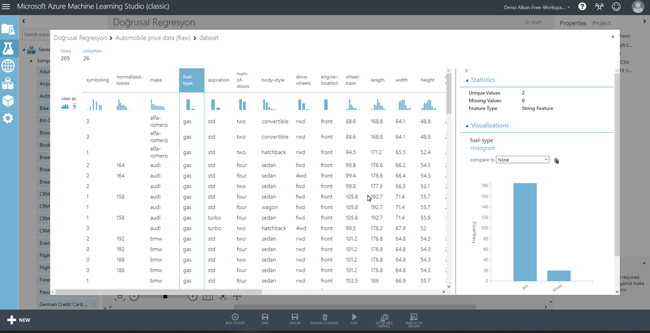Viewport: 650px width, 333px height.
Task: Click the details pane vertical scrollbar
Action: 617,166
